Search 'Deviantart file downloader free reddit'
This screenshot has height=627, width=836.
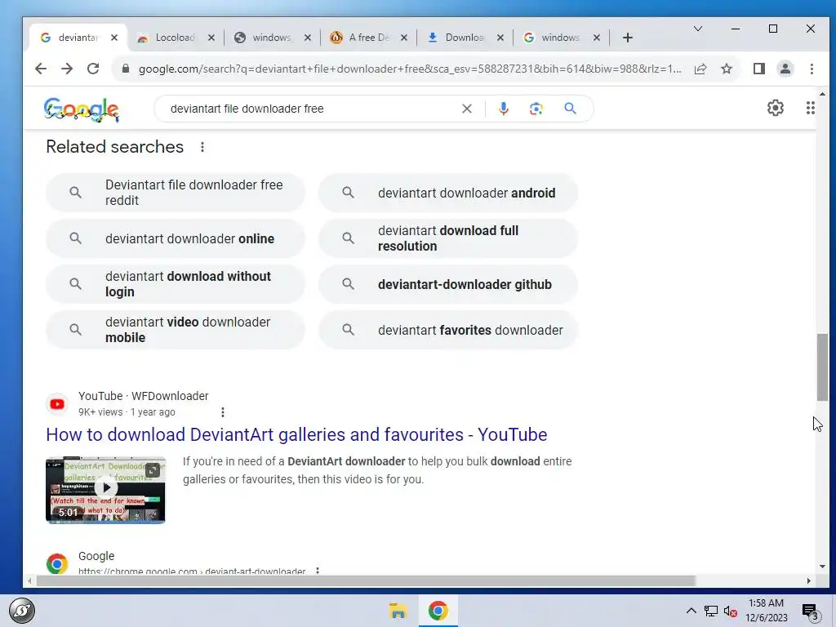tap(176, 193)
